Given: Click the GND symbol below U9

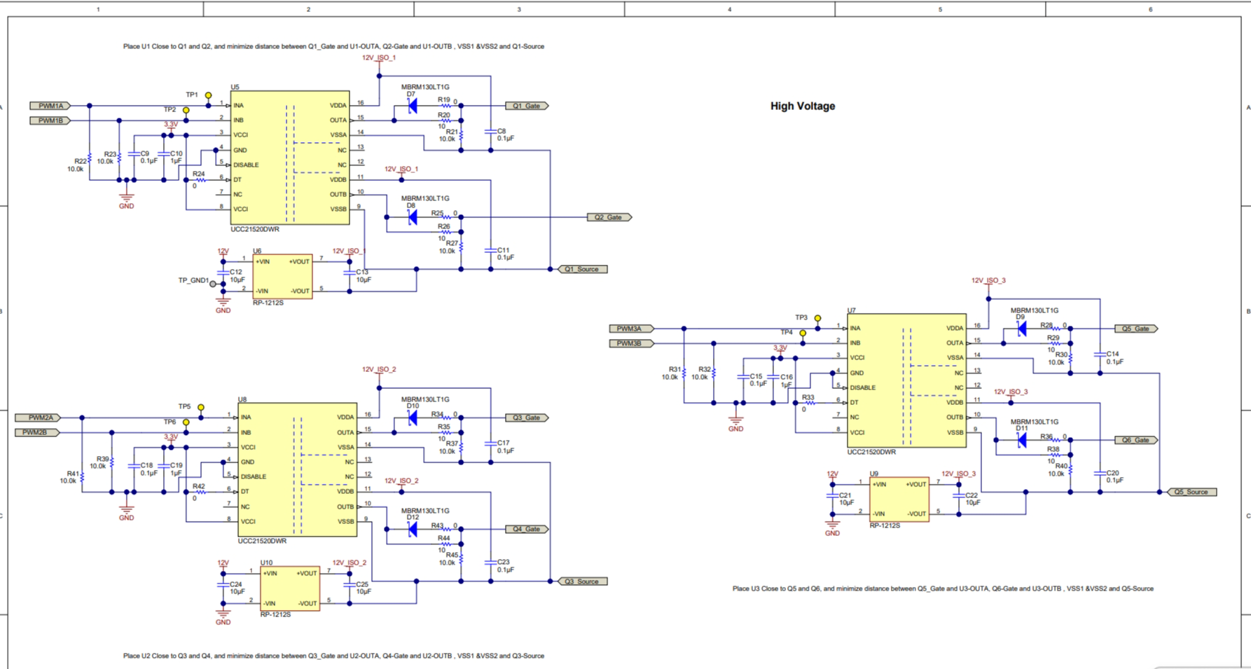Looking at the screenshot, I should (832, 524).
